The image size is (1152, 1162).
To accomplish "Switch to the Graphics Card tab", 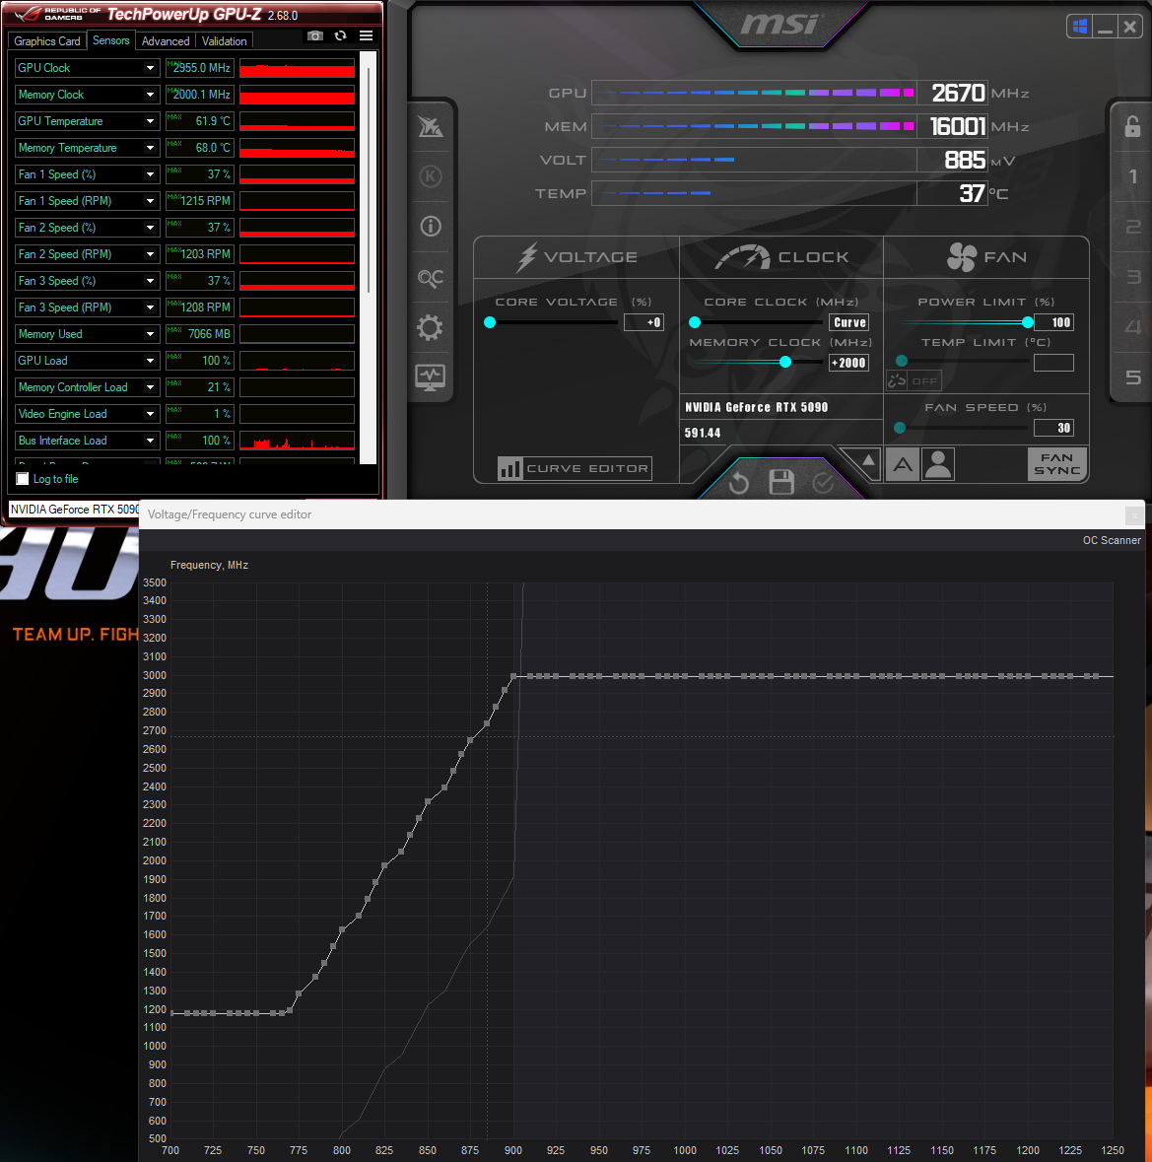I will 46,41.
